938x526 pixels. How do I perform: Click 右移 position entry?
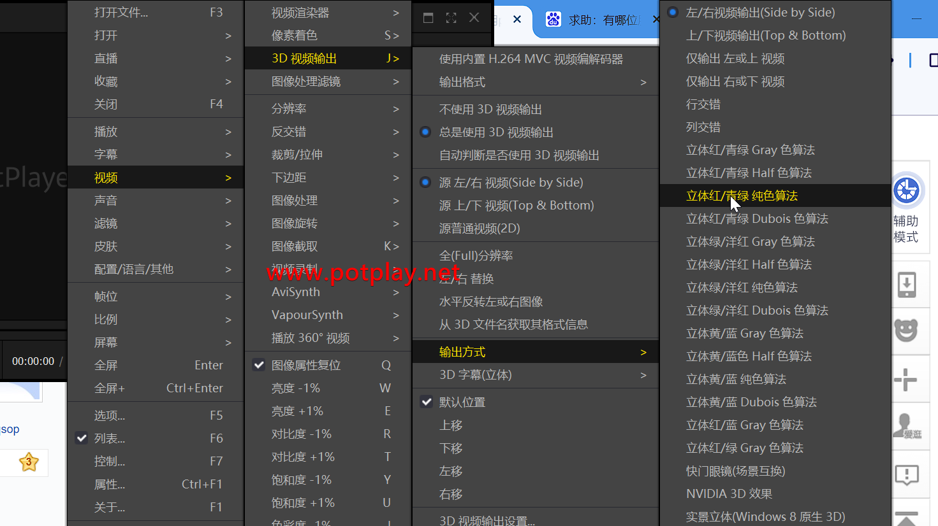coord(536,494)
